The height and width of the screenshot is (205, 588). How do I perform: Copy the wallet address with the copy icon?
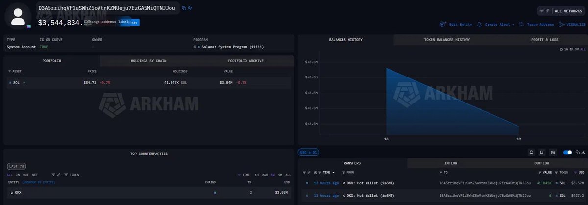(x=184, y=8)
